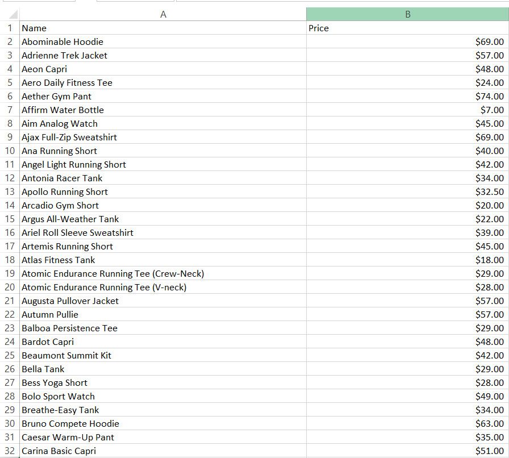This screenshot has width=509, height=458.
Task: Select row 2 header
Action: tap(10, 41)
